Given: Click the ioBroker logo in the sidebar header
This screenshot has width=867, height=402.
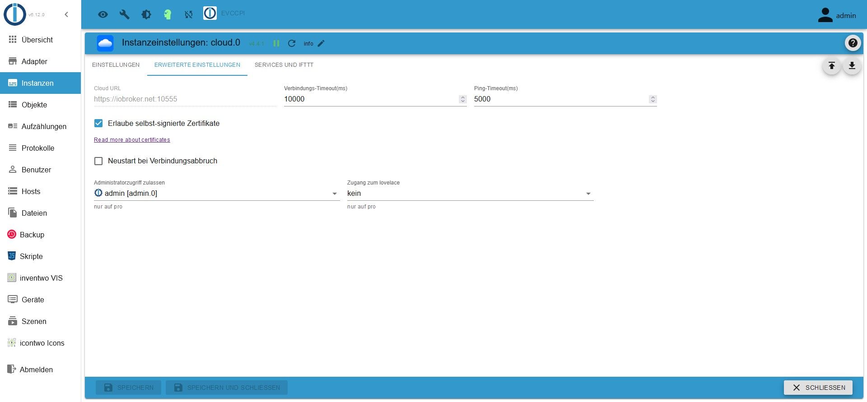Looking at the screenshot, I should click(x=15, y=14).
